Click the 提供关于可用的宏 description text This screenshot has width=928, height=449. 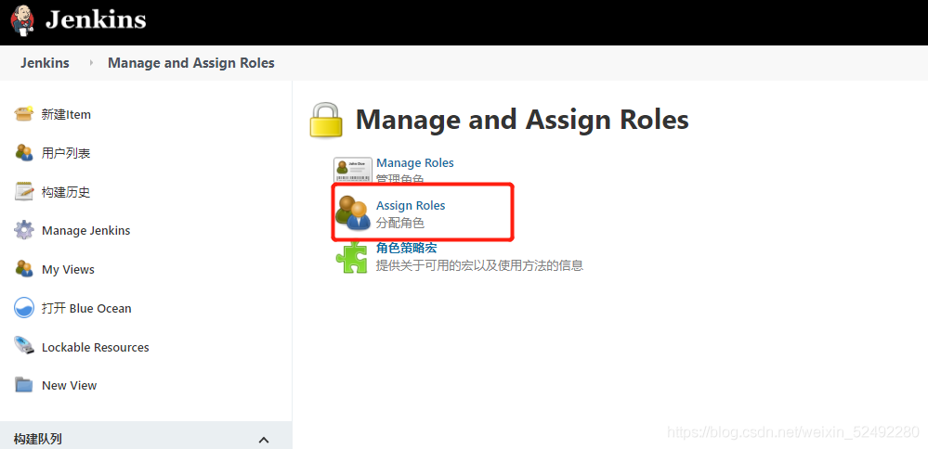pos(480,265)
